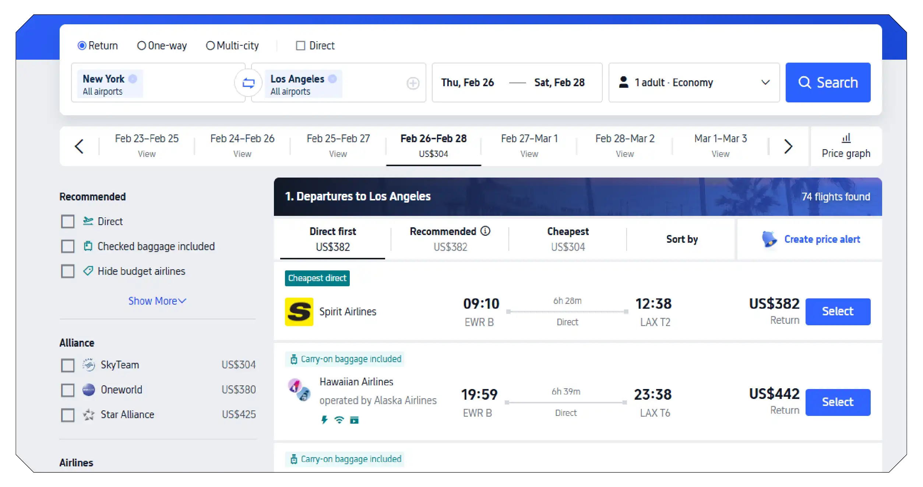
Task: Create a price alert
Action: 822,239
